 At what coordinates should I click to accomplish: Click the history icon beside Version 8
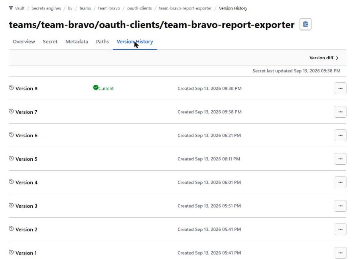(x=11, y=88)
